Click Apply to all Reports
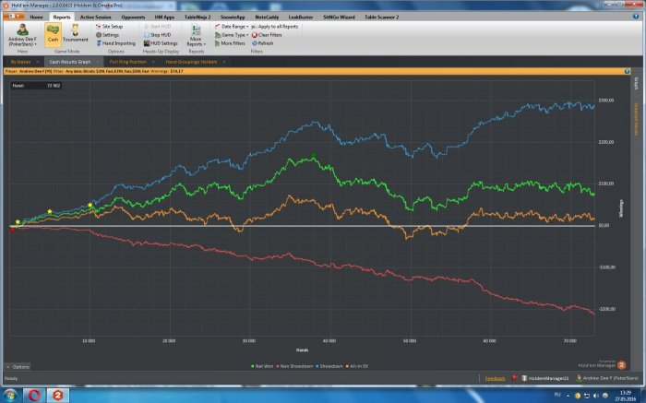This screenshot has height=403, width=646. (274, 27)
